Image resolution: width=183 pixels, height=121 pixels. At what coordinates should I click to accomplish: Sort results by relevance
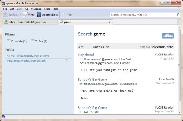point(158,47)
